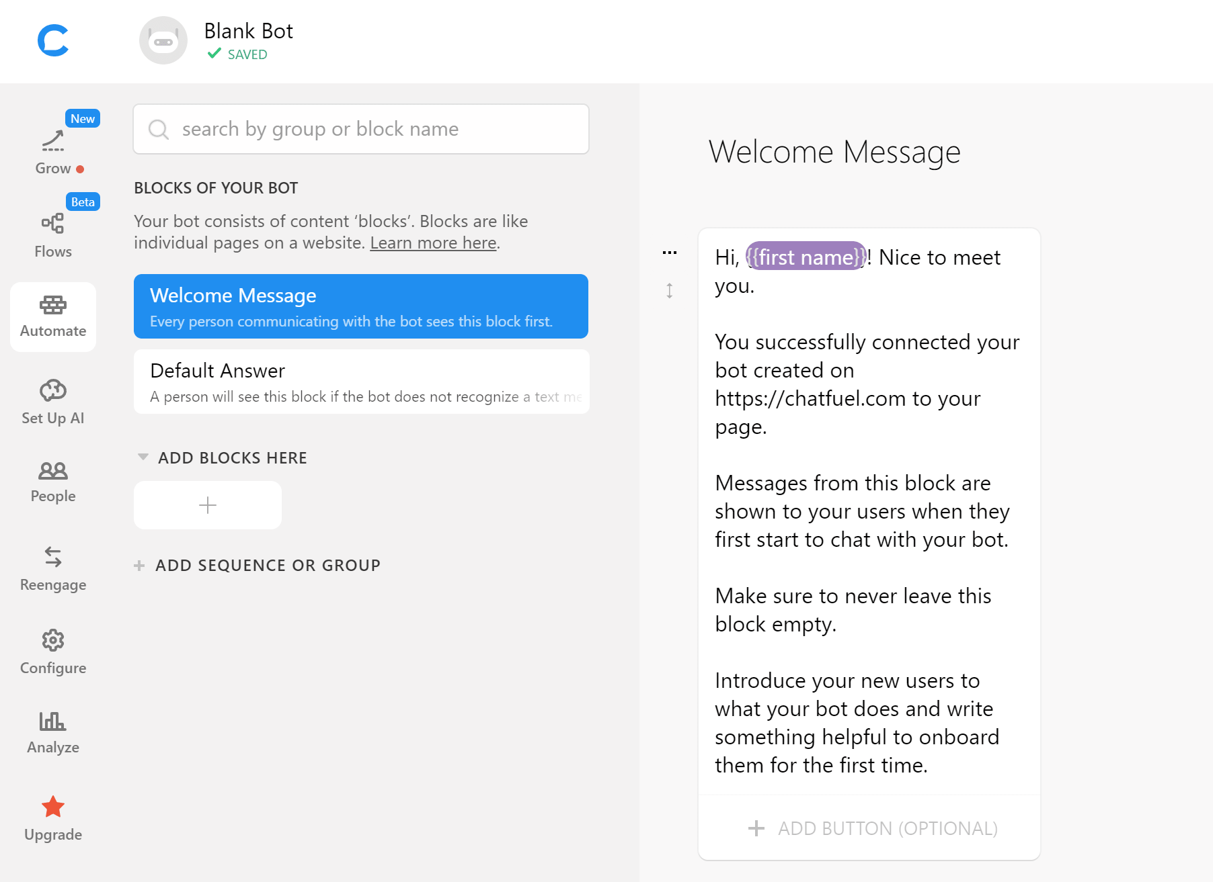1213x882 pixels.
Task: Open the Reengage arrows icon
Action: click(53, 556)
